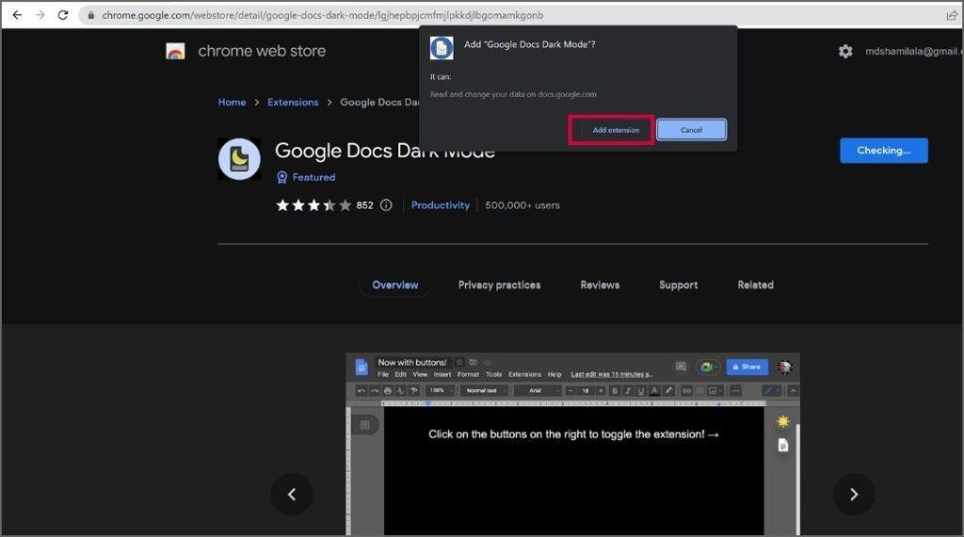Dismiss the dialog with Cancel

coord(691,130)
